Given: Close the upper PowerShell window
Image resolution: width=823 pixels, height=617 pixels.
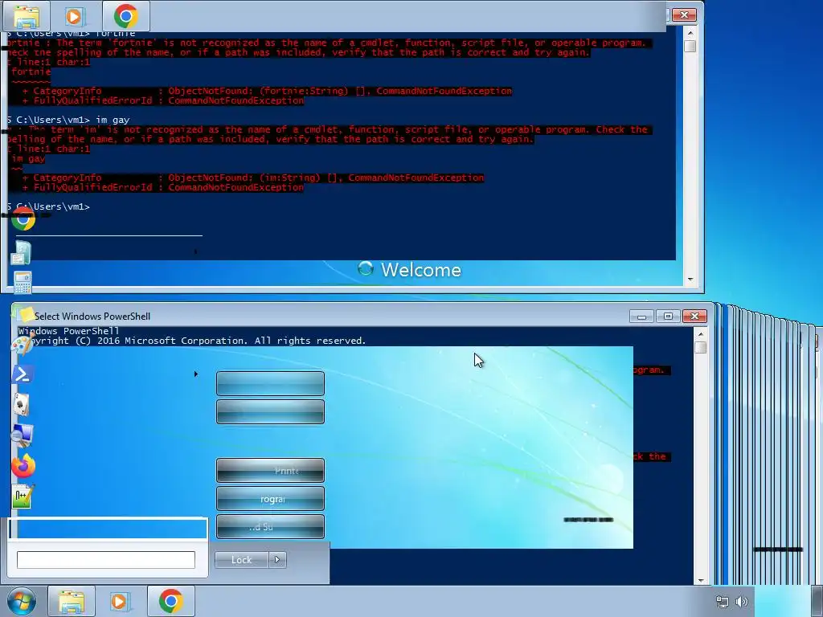Looking at the screenshot, I should (684, 15).
